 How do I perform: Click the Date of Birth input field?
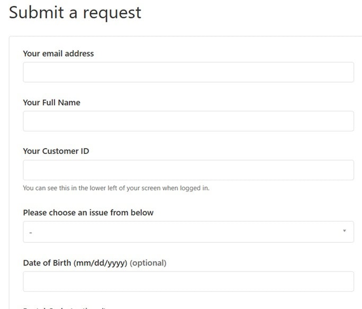(x=188, y=281)
